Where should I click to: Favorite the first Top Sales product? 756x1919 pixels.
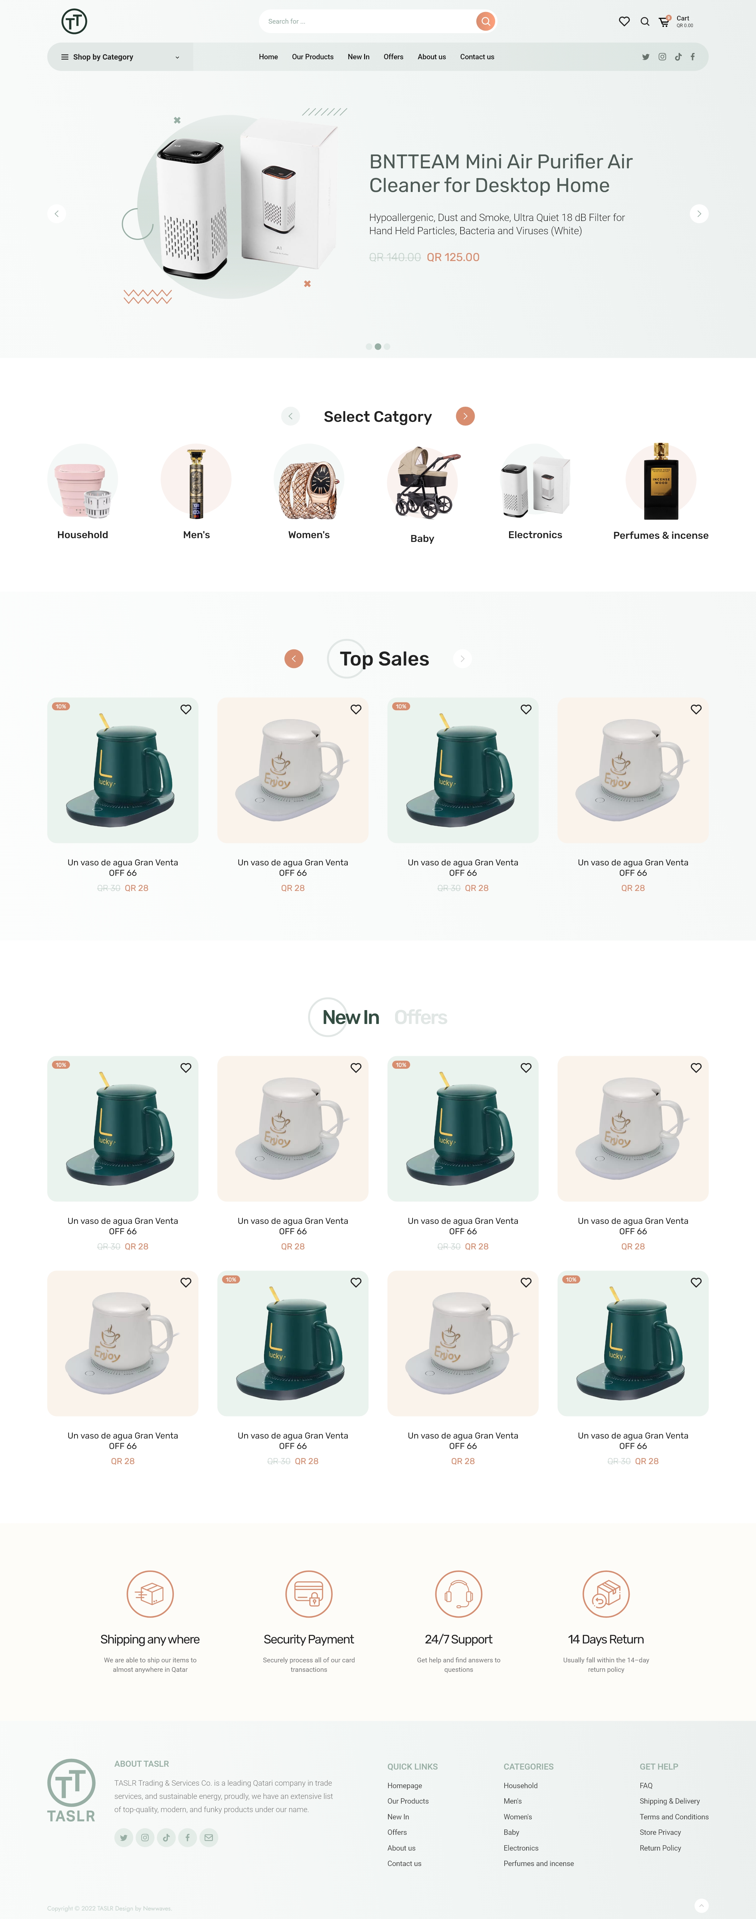186,709
